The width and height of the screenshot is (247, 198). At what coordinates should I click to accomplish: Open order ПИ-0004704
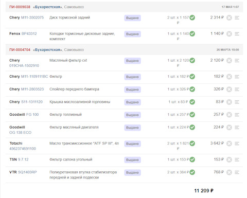coord(20,50)
